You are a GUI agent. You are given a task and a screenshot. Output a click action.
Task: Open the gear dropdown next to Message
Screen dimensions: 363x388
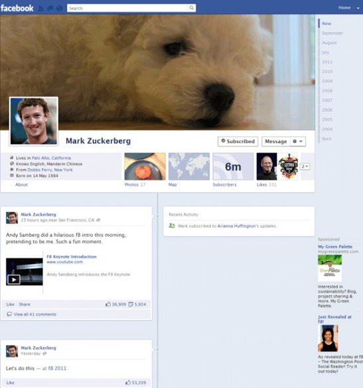click(297, 141)
